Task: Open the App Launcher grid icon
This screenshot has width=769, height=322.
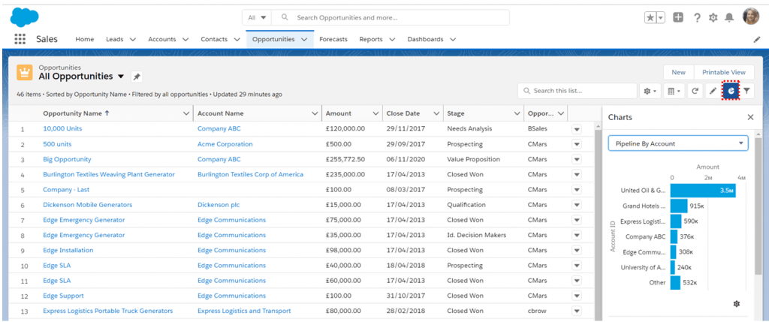Action: pyautogui.click(x=20, y=39)
